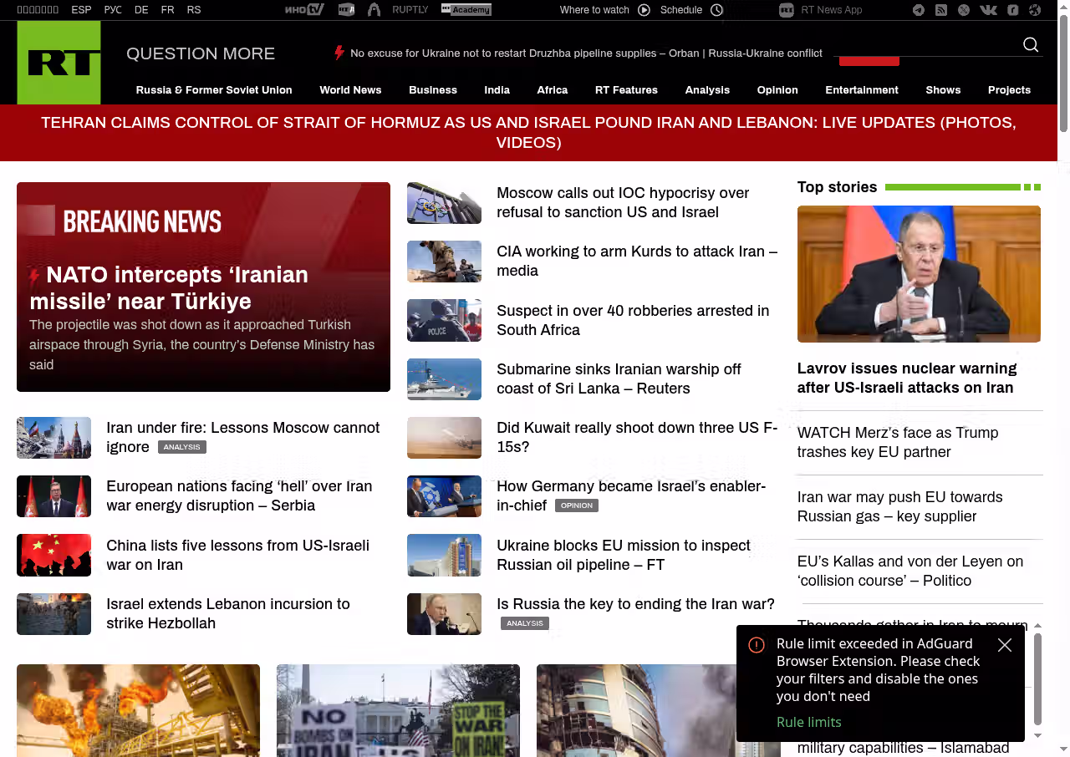Image resolution: width=1070 pixels, height=757 pixels.
Task: Click Where to watch link
Action: coord(604,10)
